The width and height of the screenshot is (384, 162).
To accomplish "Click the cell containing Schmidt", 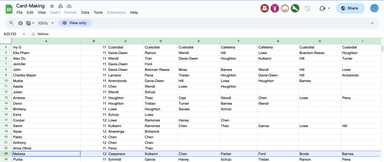I will coord(125,159).
